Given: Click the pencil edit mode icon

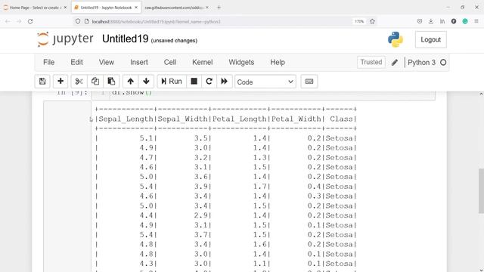Looking at the screenshot, I should (395, 63).
